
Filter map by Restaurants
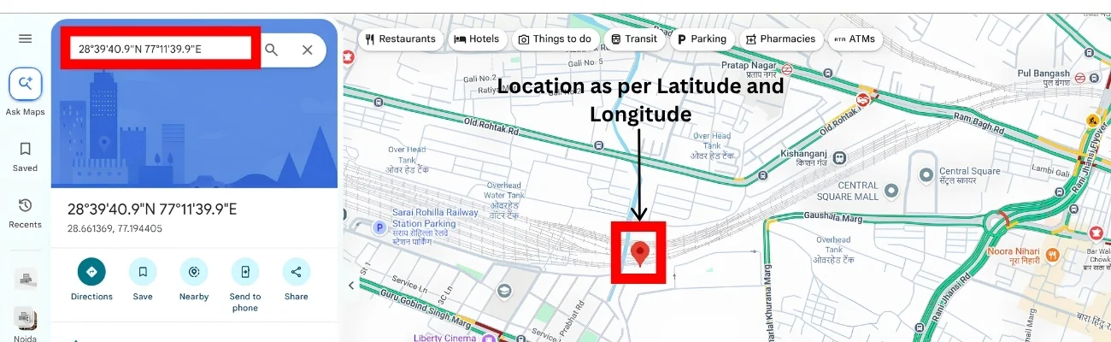tap(400, 39)
